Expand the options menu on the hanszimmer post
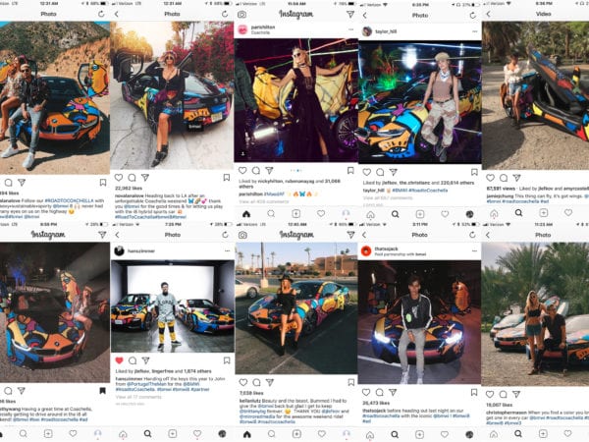This screenshot has height=442, width=589. (228, 250)
